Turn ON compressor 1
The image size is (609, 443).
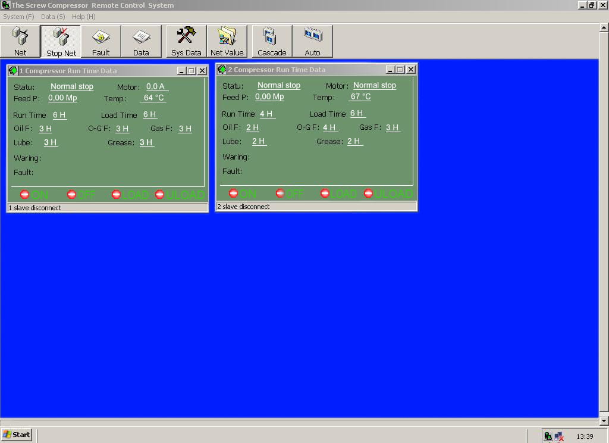pyautogui.click(x=25, y=194)
